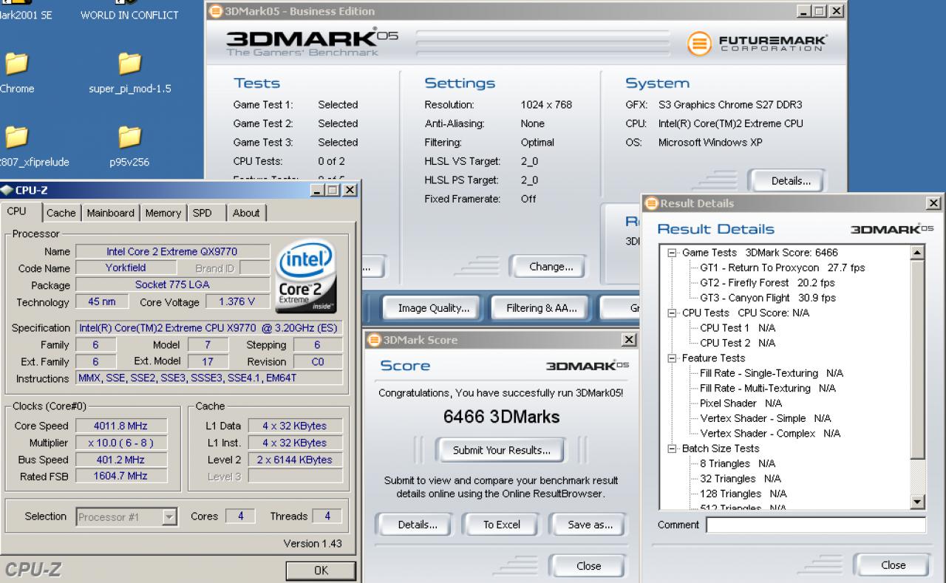Select Fill Rate - Single-Texturing row
This screenshot has height=583, width=946.
(772, 373)
